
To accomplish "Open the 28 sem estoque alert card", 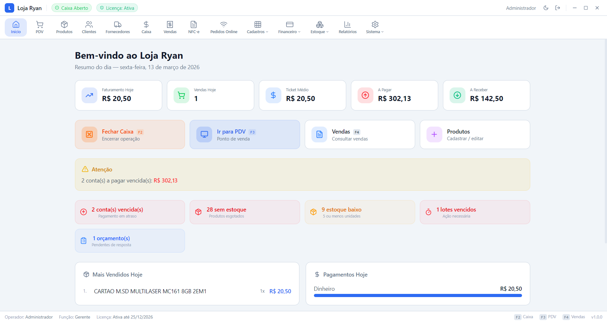I will click(245, 212).
